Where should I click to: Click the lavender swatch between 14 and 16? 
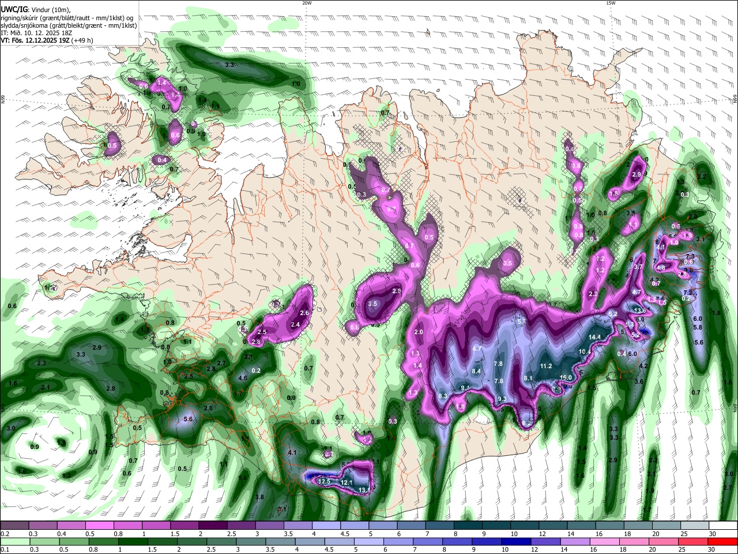575,541
